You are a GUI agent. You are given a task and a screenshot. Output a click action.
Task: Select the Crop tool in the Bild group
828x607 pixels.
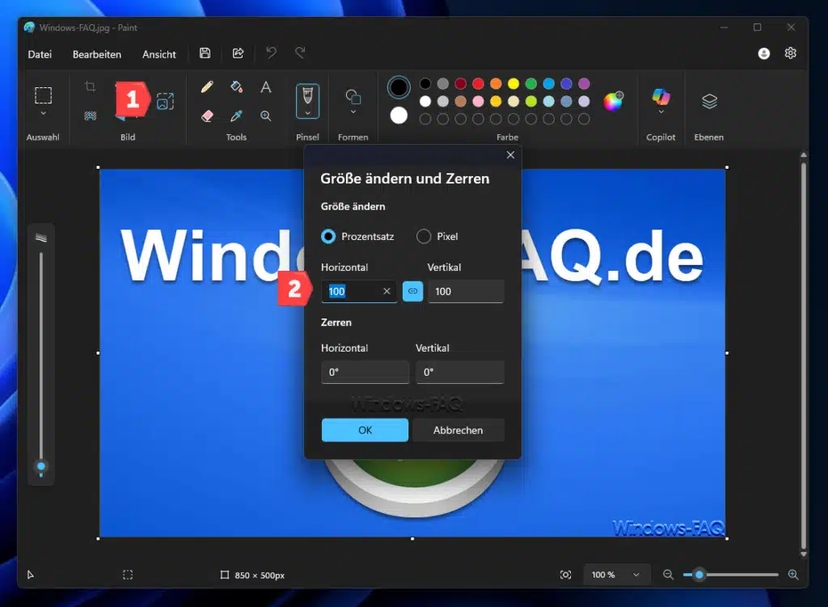point(91,86)
